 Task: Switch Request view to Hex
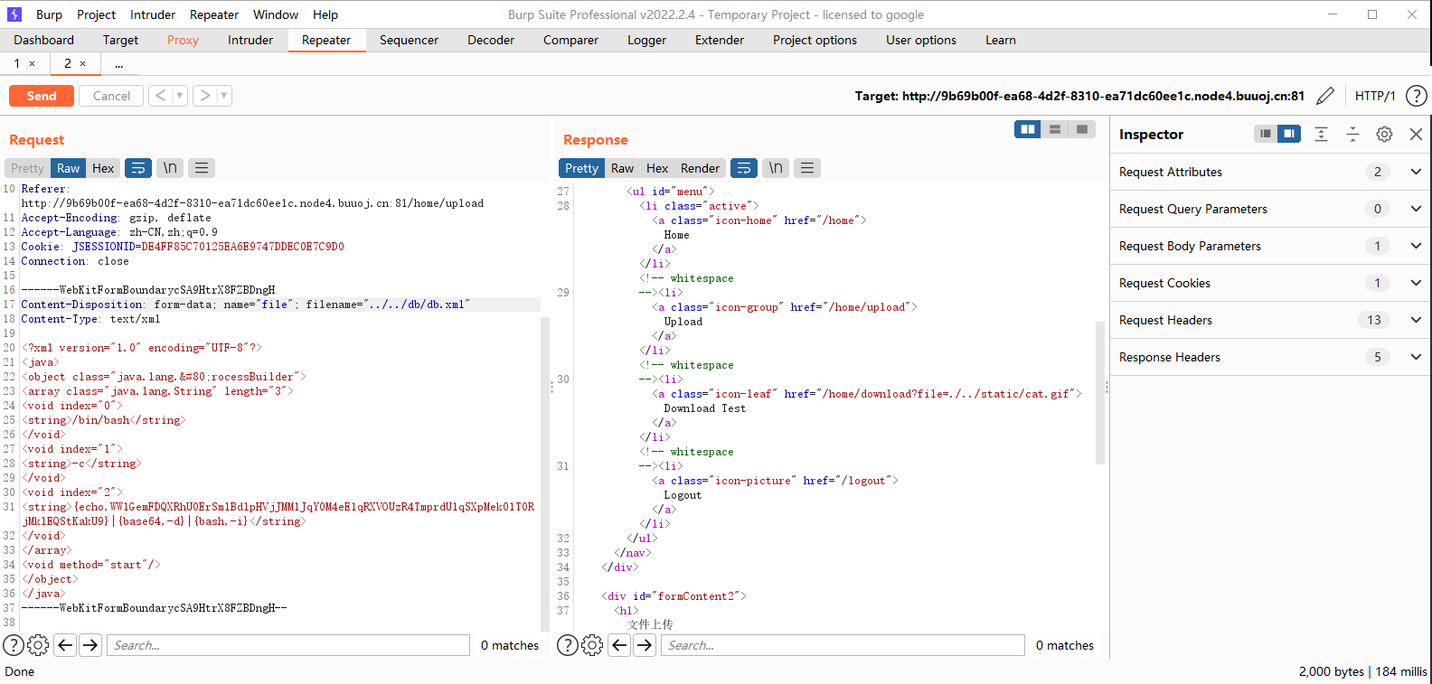[x=103, y=168]
